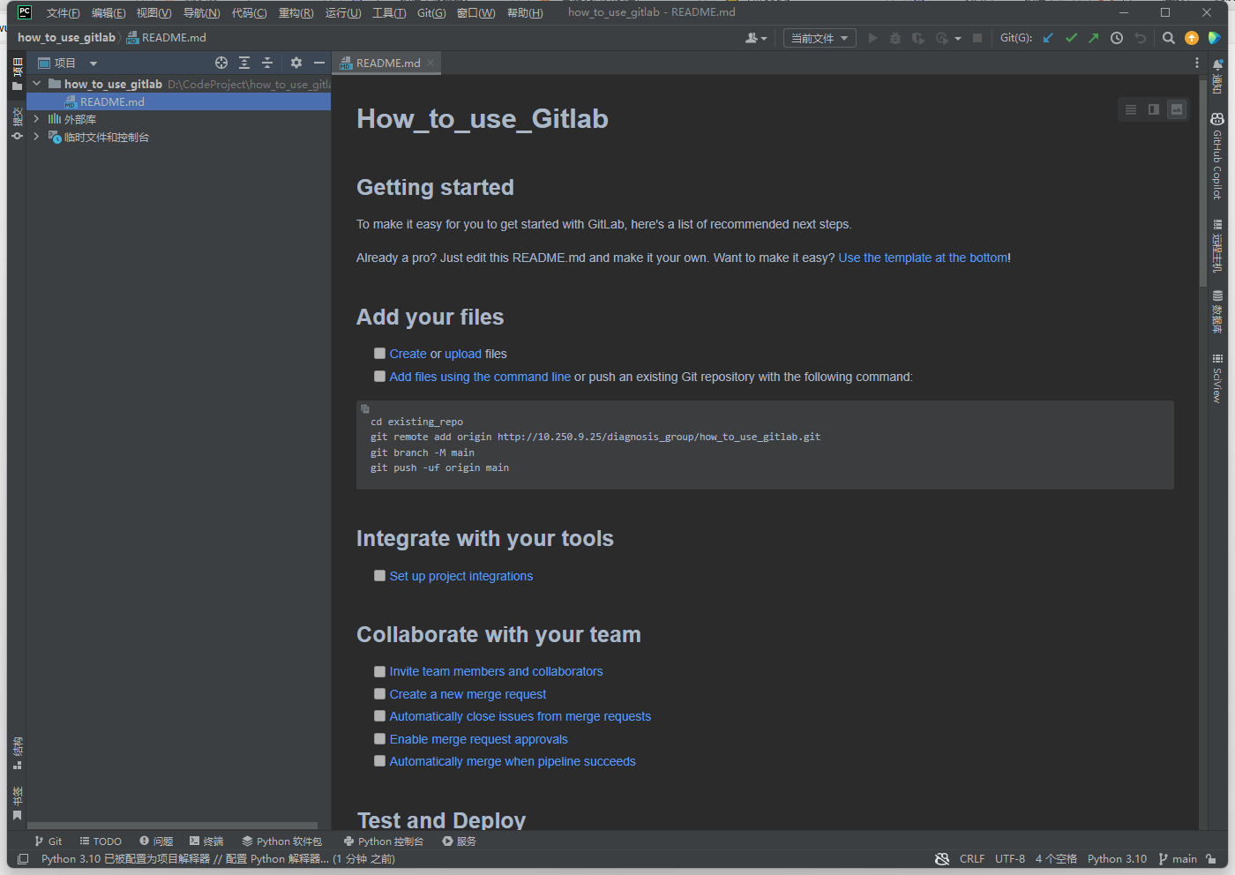Expand the 外部库 tree node
The width and height of the screenshot is (1235, 875).
pyautogui.click(x=36, y=119)
